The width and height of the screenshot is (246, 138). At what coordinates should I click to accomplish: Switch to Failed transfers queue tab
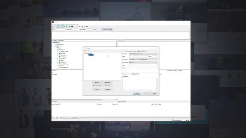coord(64,118)
